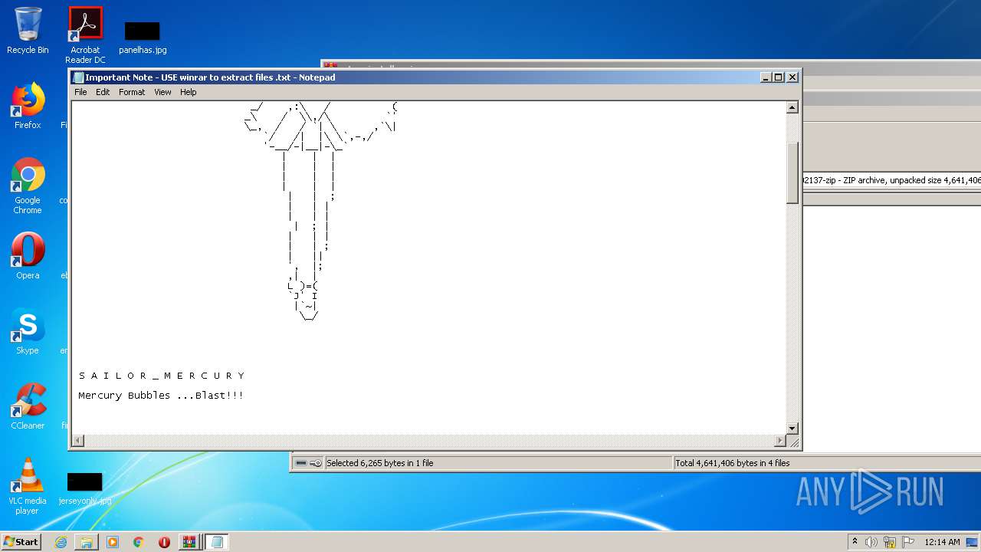Launch Chrome from the taskbar
The height and width of the screenshot is (552, 981).
tap(139, 542)
